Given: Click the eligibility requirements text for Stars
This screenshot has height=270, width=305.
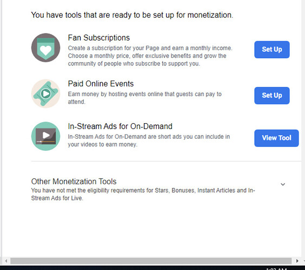Looking at the screenshot, I should coord(143,194).
